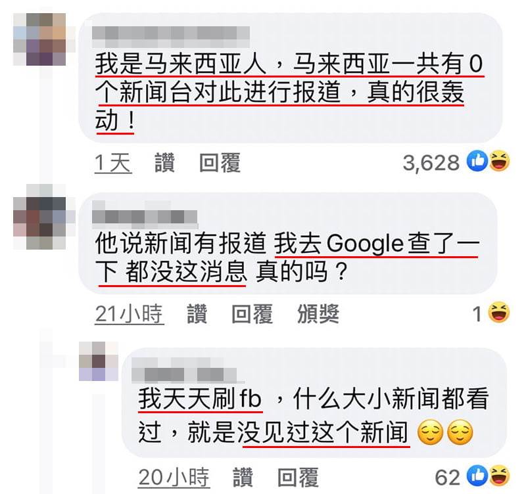
Task: Like the first comment via 讚
Action: (165, 163)
